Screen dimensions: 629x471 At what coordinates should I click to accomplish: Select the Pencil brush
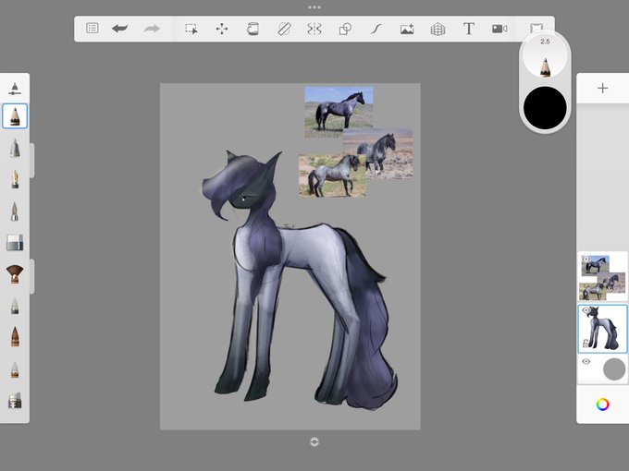pyautogui.click(x=15, y=116)
